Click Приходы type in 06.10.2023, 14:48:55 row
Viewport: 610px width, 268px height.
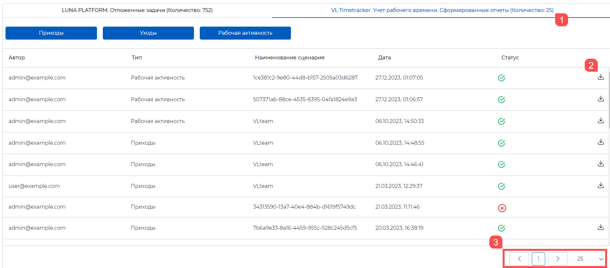tap(143, 143)
